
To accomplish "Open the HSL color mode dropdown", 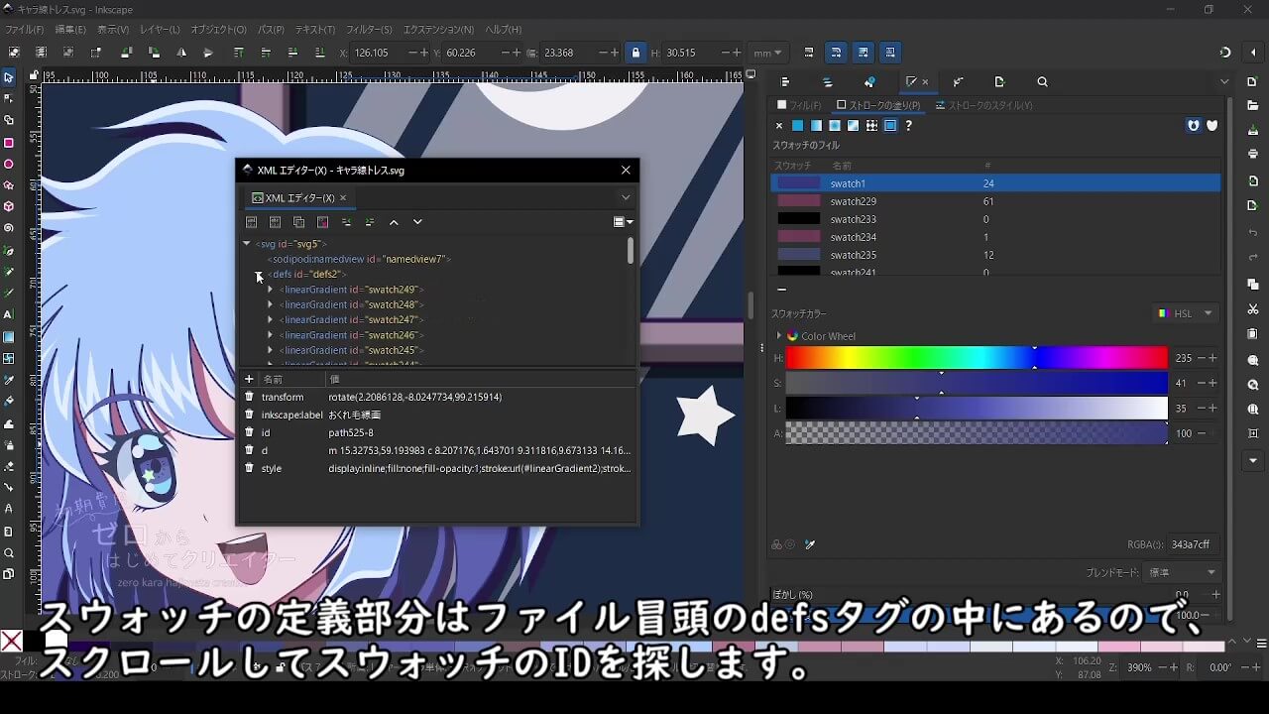I will (1185, 313).
